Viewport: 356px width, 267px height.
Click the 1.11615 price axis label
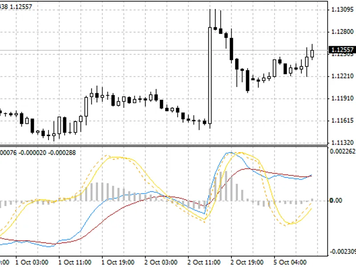pos(342,120)
